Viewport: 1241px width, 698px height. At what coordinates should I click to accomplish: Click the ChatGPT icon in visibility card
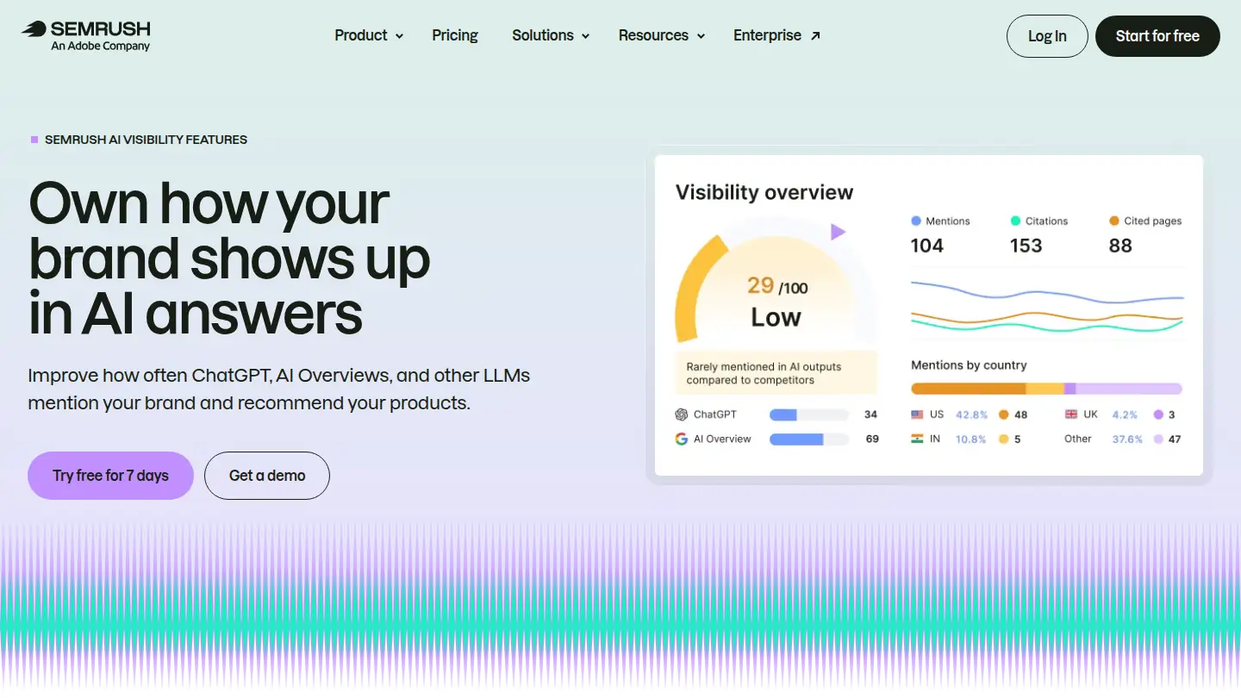[682, 414]
